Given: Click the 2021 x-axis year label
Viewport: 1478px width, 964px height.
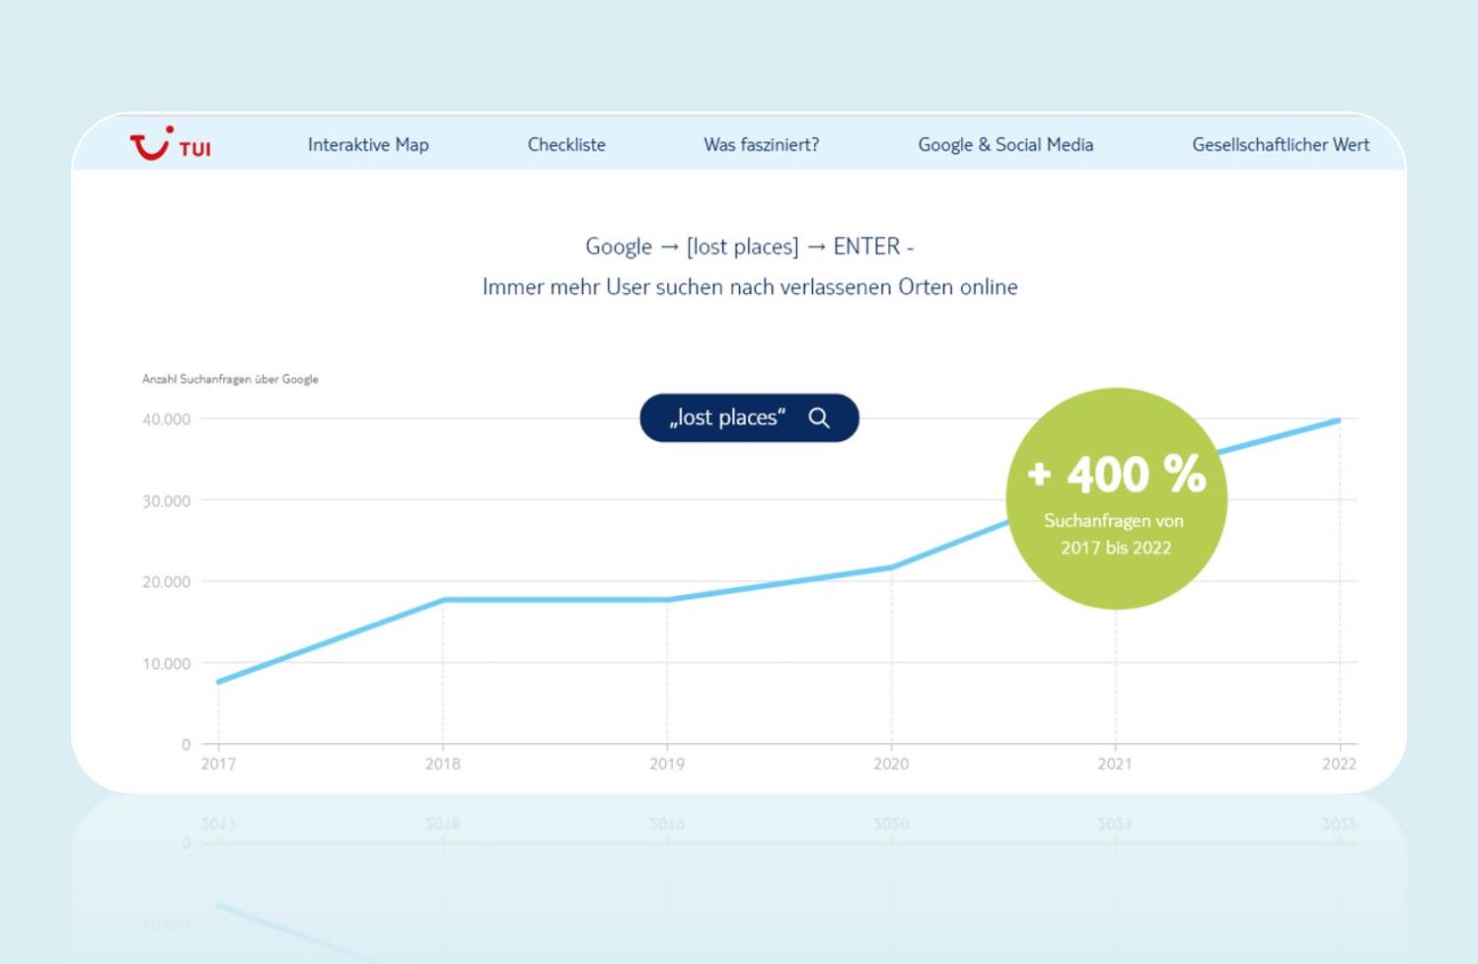Looking at the screenshot, I should coord(1115,764).
